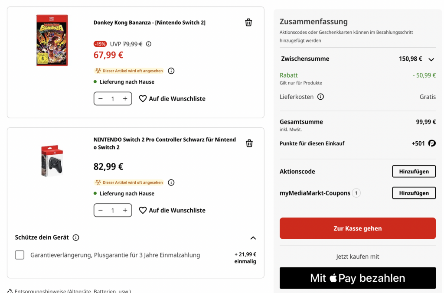Show info about Schütze dein Gerät
This screenshot has height=293, width=444.
point(76,238)
